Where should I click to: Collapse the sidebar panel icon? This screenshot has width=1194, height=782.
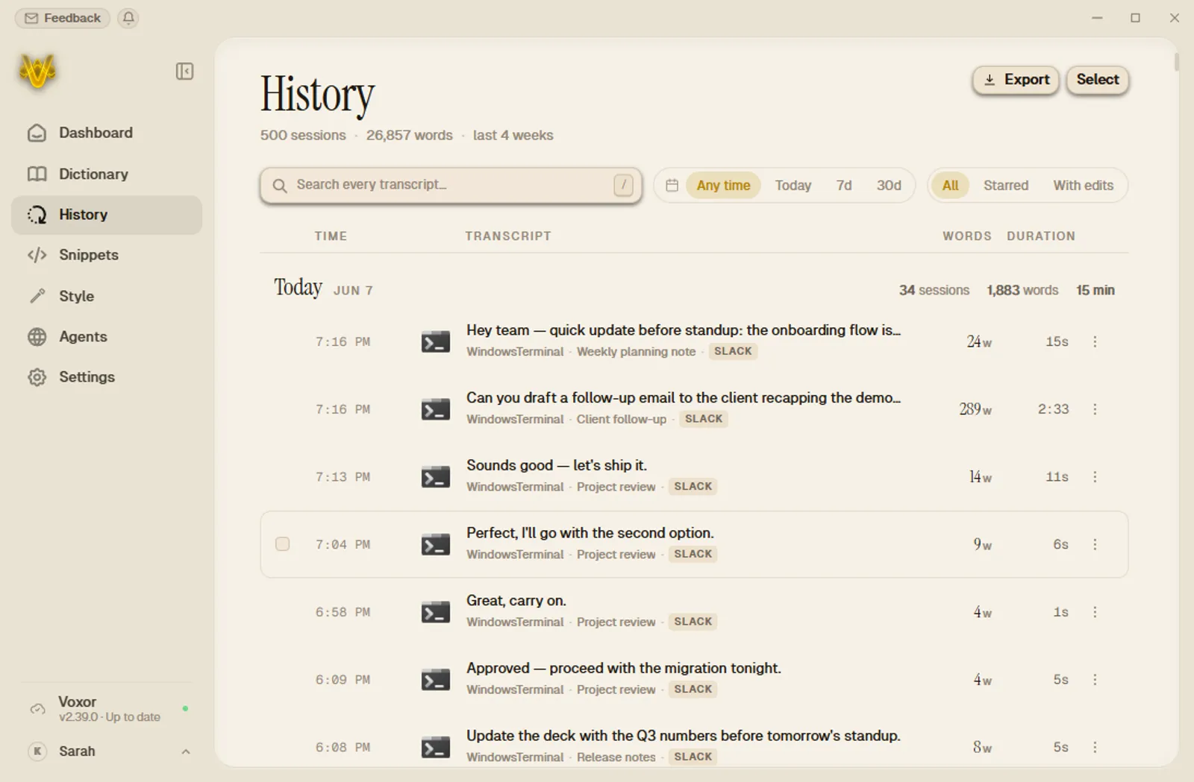(184, 72)
